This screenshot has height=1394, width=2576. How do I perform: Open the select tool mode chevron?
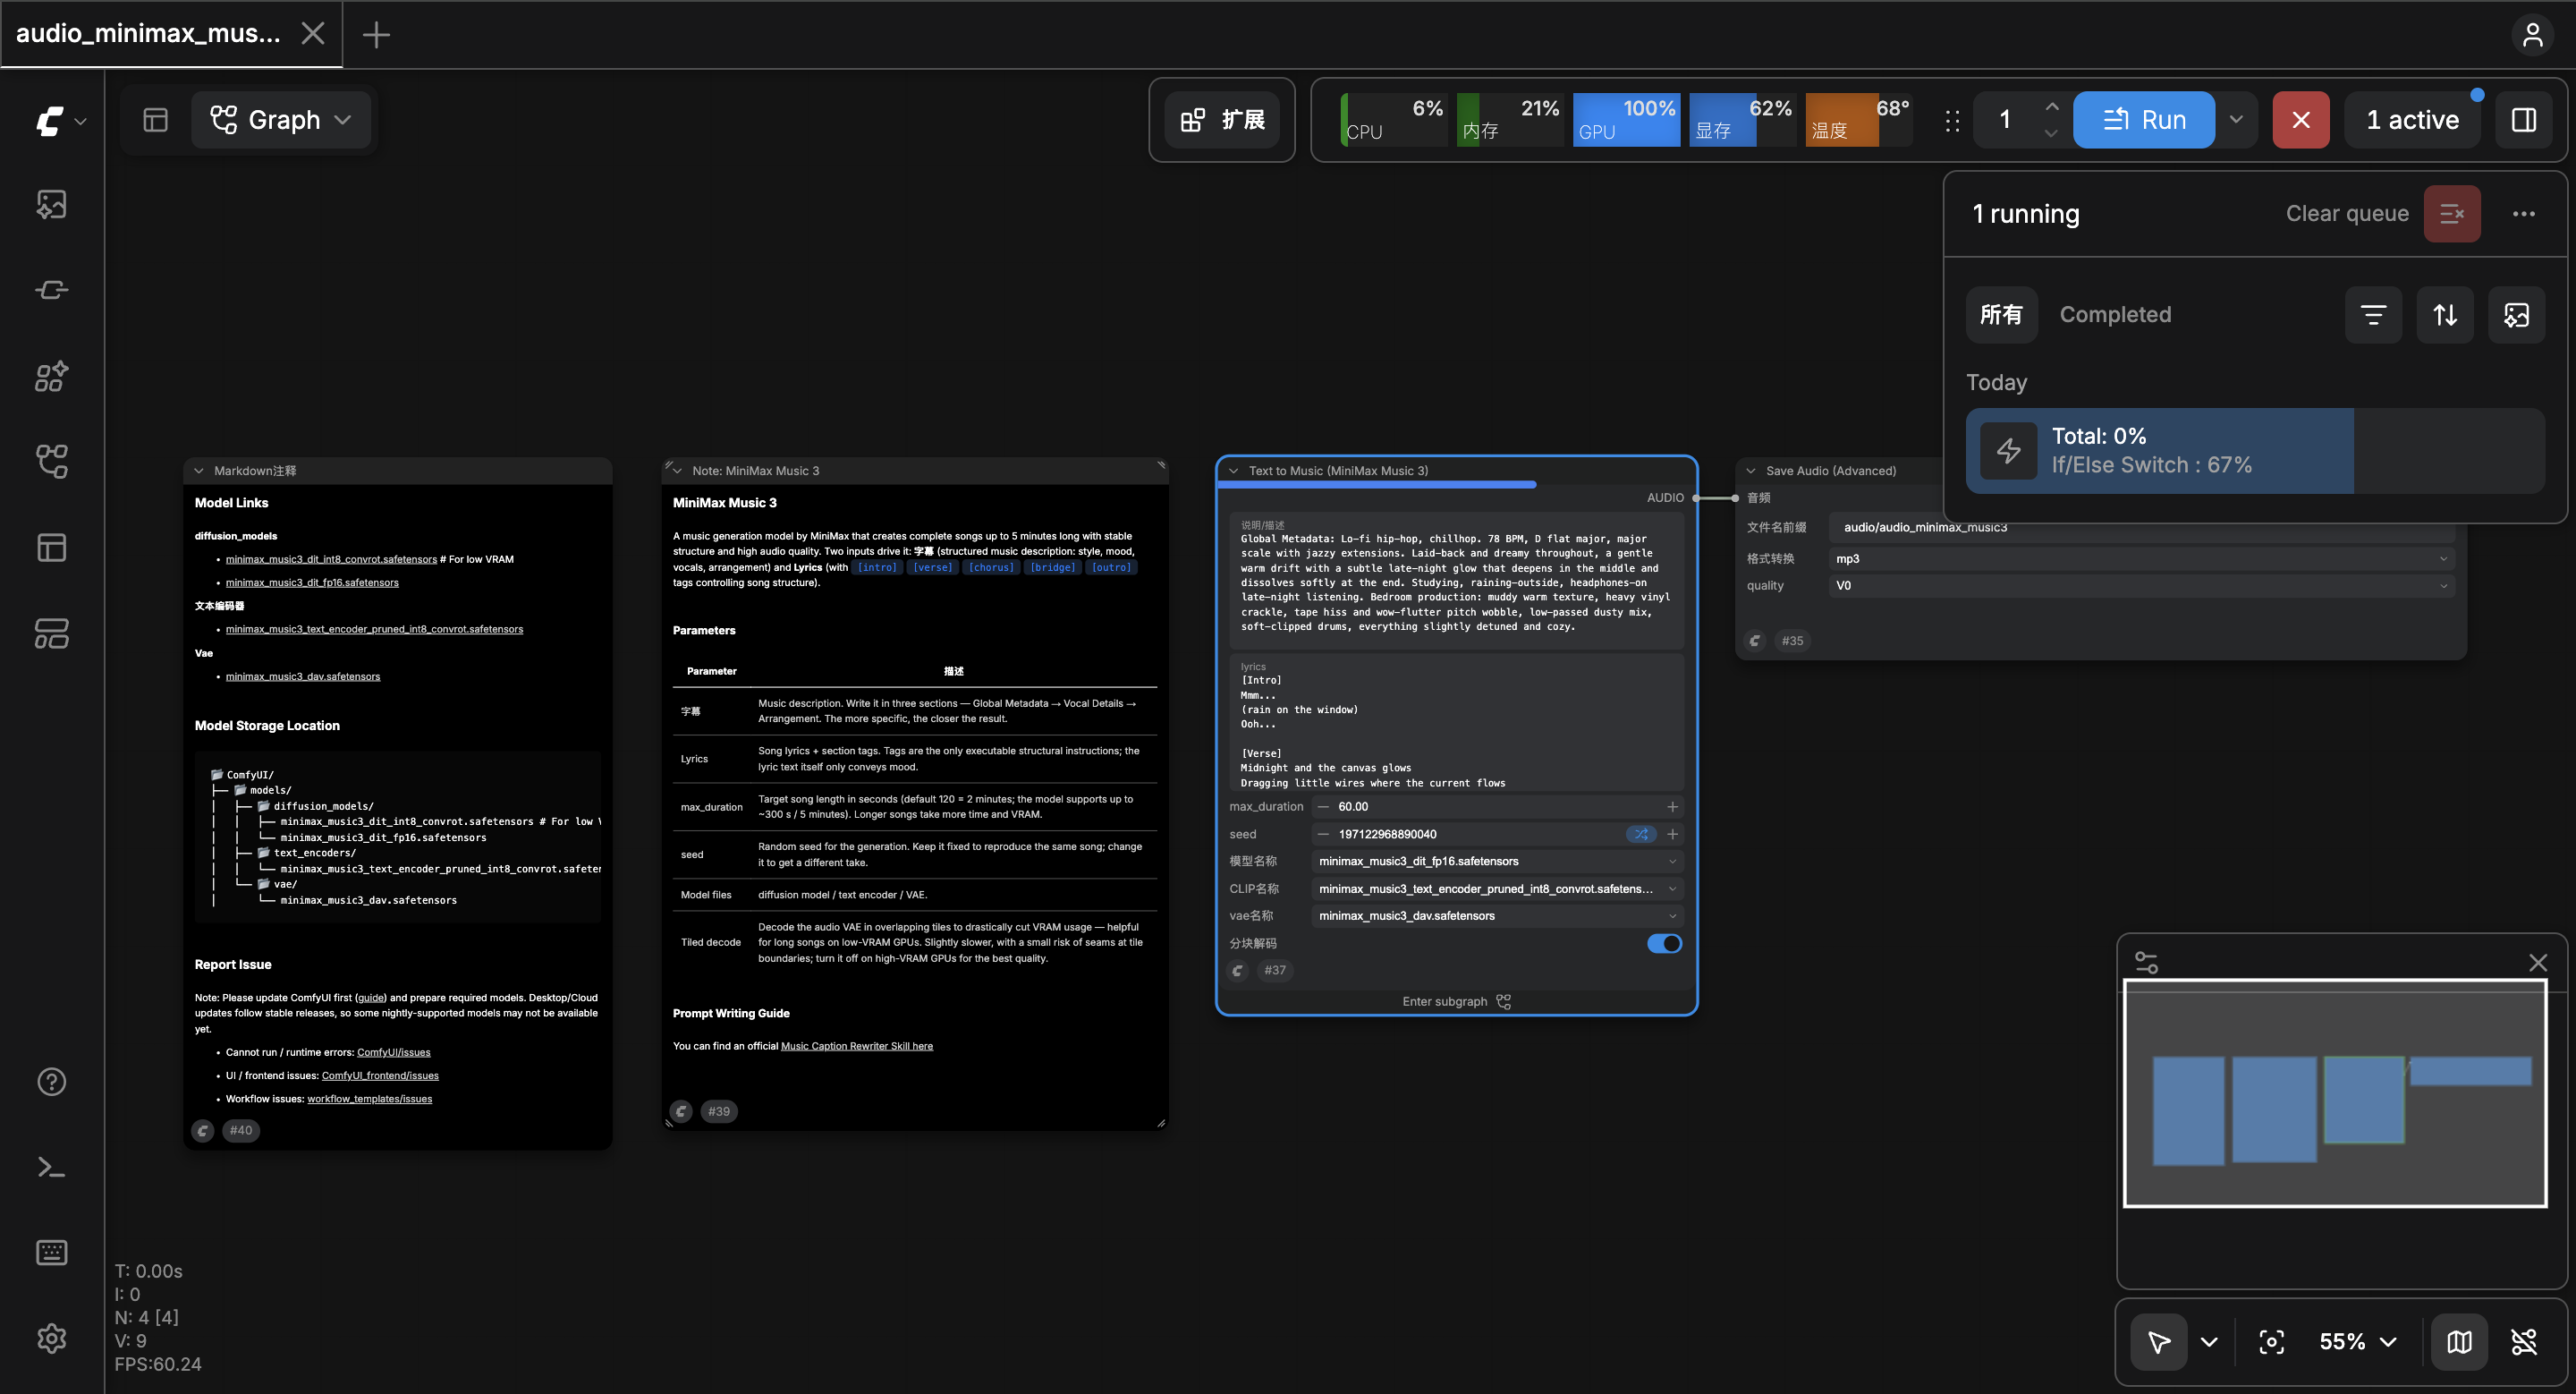point(2209,1342)
